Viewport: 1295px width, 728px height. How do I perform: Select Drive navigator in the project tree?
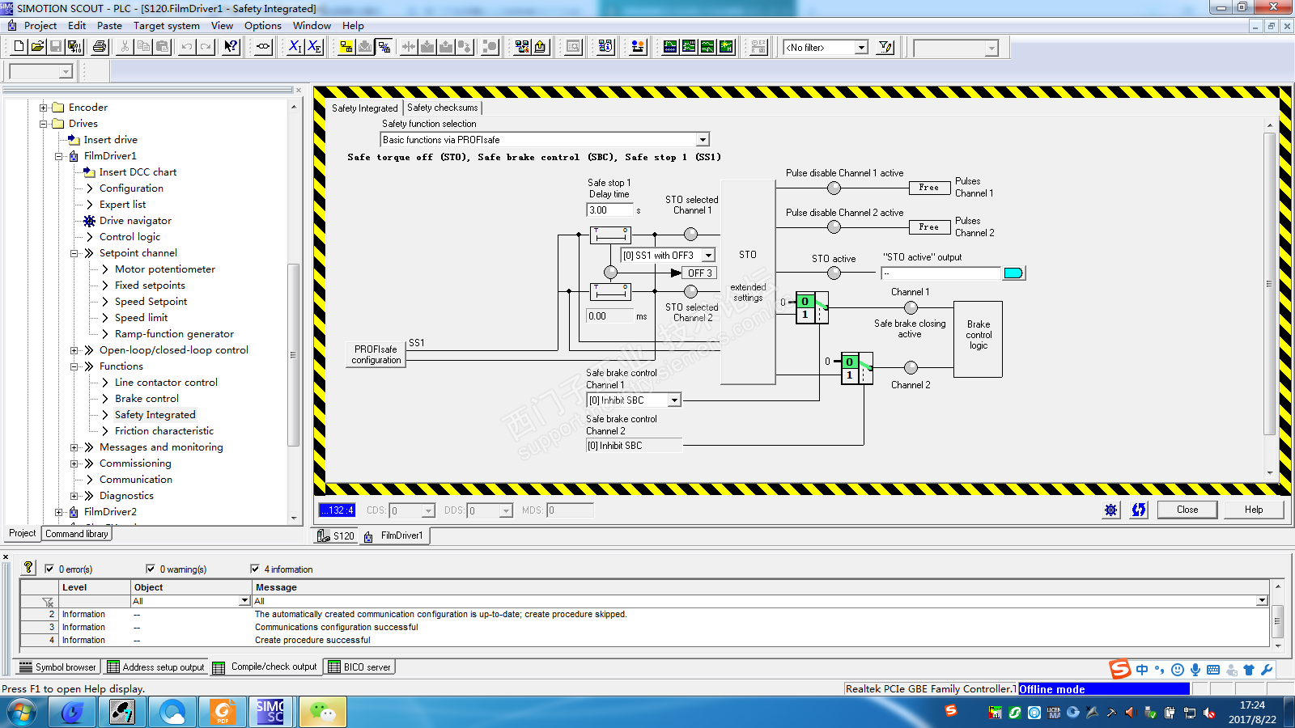135,221
